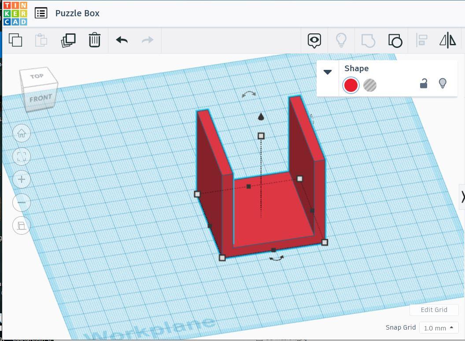Zoom in with the plus button
Screen dimensions: 465x341
22,179
